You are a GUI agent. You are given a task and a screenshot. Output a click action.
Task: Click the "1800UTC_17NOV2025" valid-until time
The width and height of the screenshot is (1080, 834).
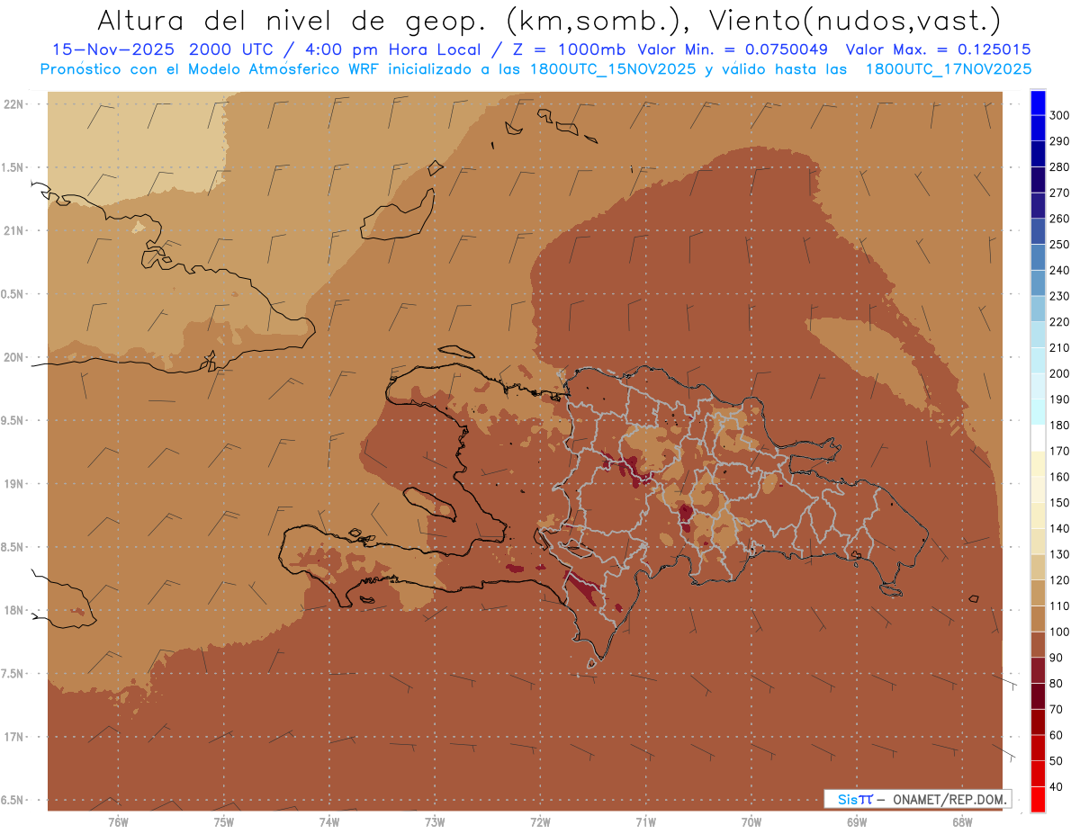pyautogui.click(x=949, y=68)
